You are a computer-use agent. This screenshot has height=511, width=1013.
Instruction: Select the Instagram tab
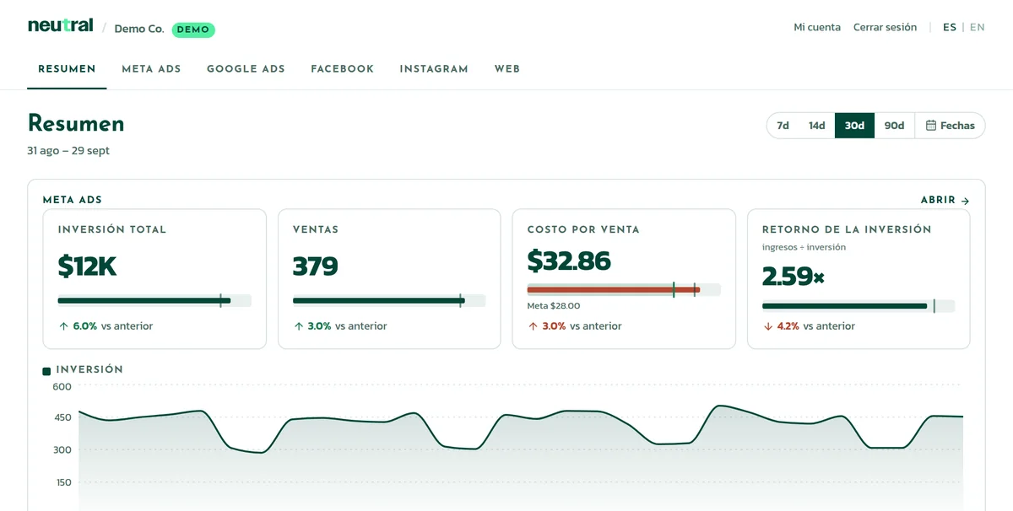tap(434, 69)
